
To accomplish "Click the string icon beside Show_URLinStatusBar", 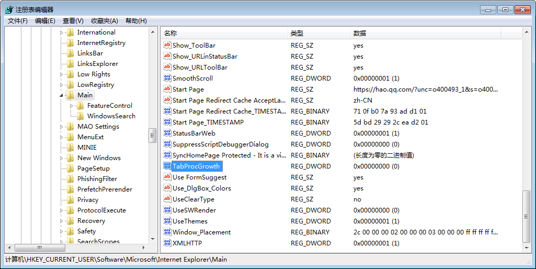I will tap(167, 56).
